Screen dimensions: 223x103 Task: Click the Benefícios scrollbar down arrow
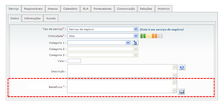click(174, 91)
